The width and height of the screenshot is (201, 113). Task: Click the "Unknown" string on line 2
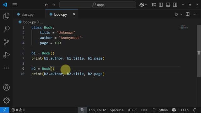click(66, 33)
